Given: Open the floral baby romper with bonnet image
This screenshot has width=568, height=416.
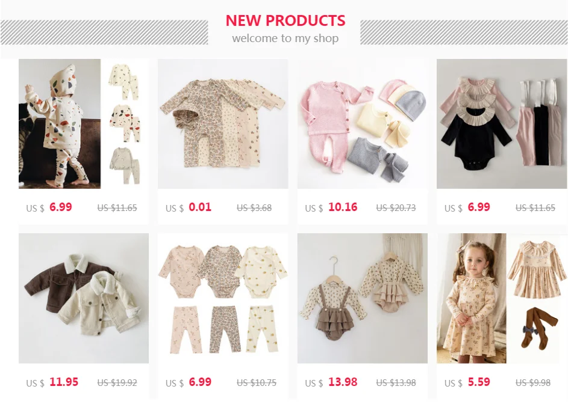Looking at the screenshot, I should pos(223,124).
